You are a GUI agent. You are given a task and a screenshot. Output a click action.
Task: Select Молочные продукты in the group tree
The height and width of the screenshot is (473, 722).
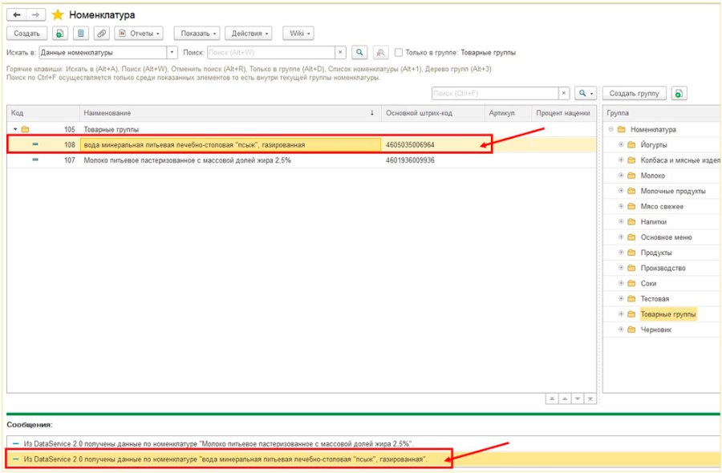pos(673,191)
